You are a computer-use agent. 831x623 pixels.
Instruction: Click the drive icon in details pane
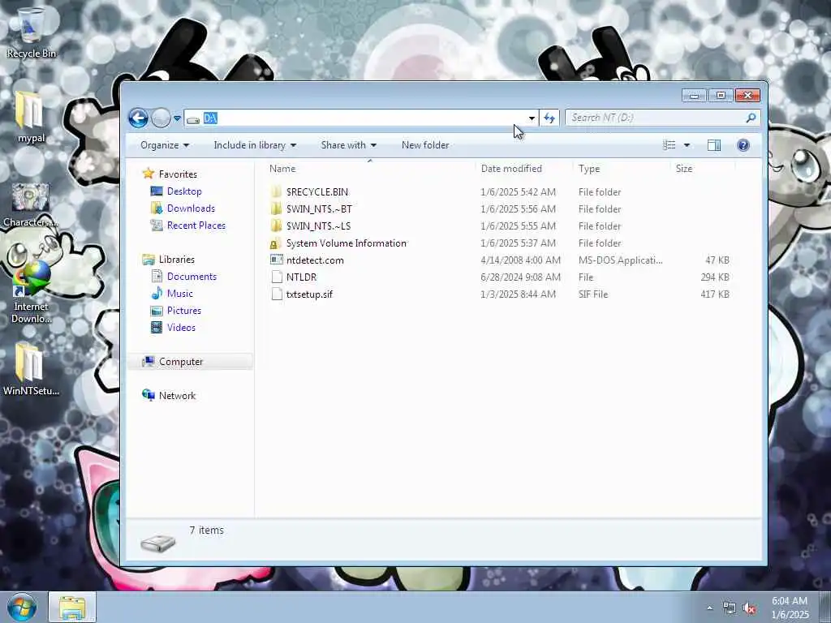157,544
